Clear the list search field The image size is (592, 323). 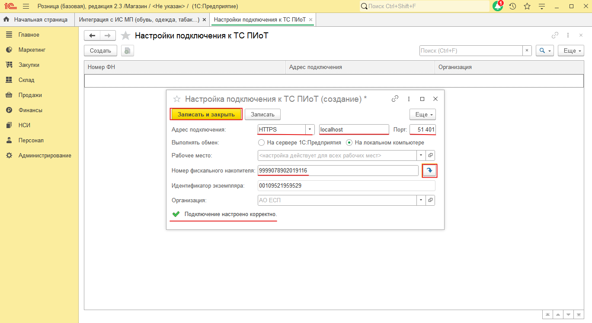[527, 51]
